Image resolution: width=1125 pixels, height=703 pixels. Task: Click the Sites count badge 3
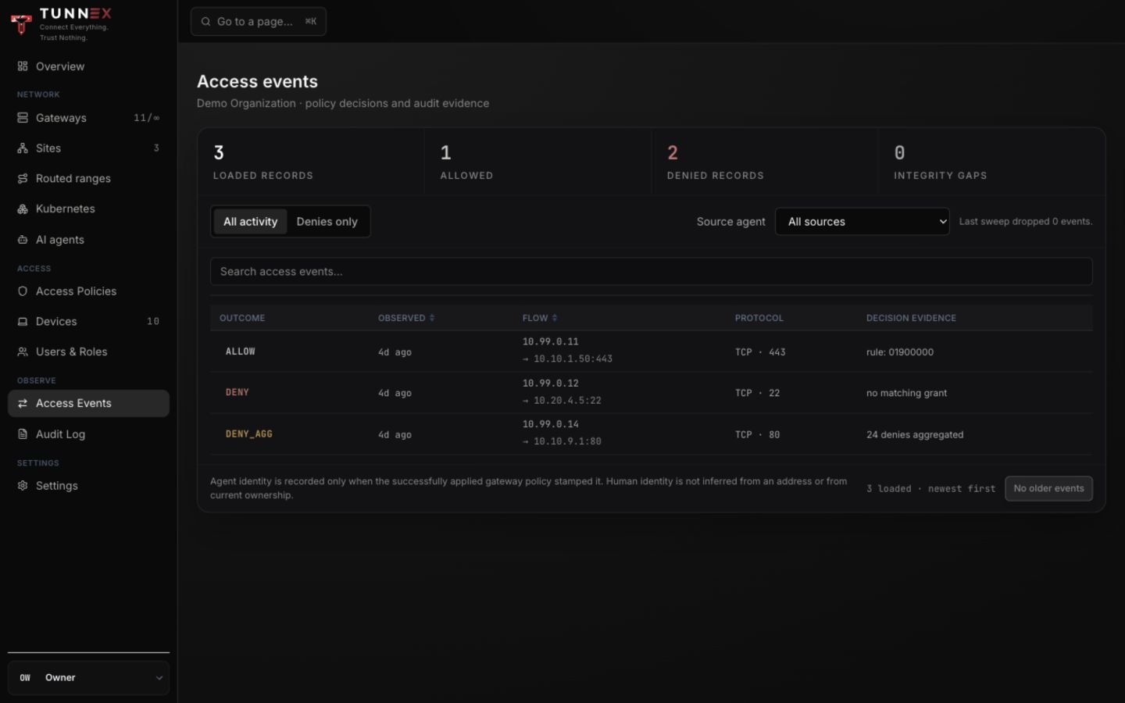click(156, 148)
